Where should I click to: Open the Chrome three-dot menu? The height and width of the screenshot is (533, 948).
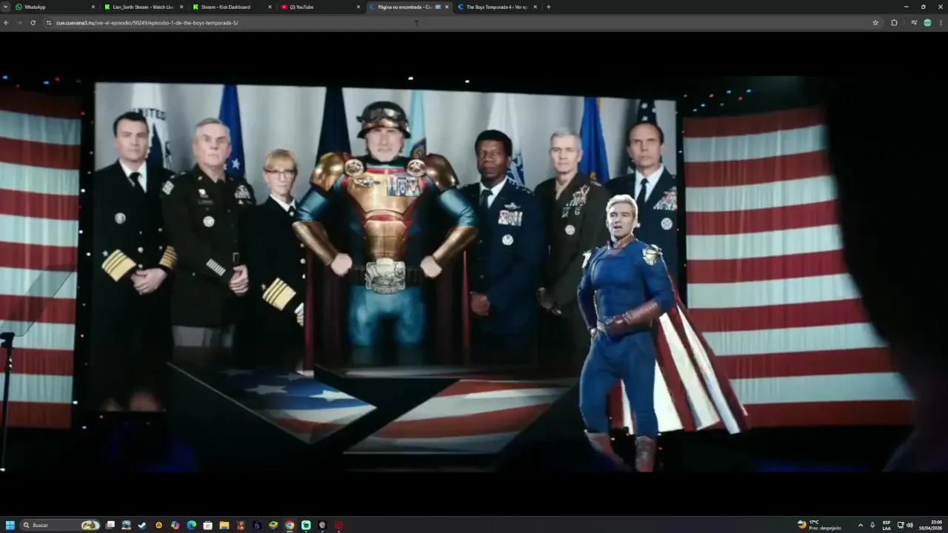[x=941, y=23]
